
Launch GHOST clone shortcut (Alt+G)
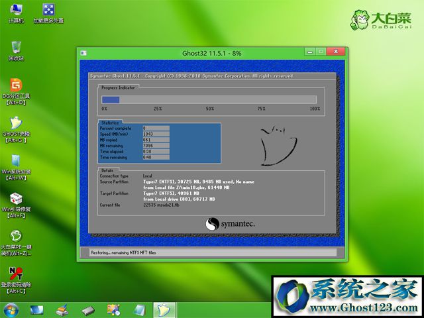pyautogui.click(x=16, y=129)
